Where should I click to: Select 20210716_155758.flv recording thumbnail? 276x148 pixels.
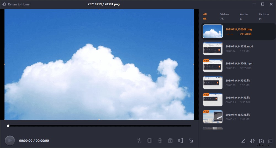[x=213, y=117]
